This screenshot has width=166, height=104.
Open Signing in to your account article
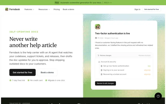pos(114,70)
